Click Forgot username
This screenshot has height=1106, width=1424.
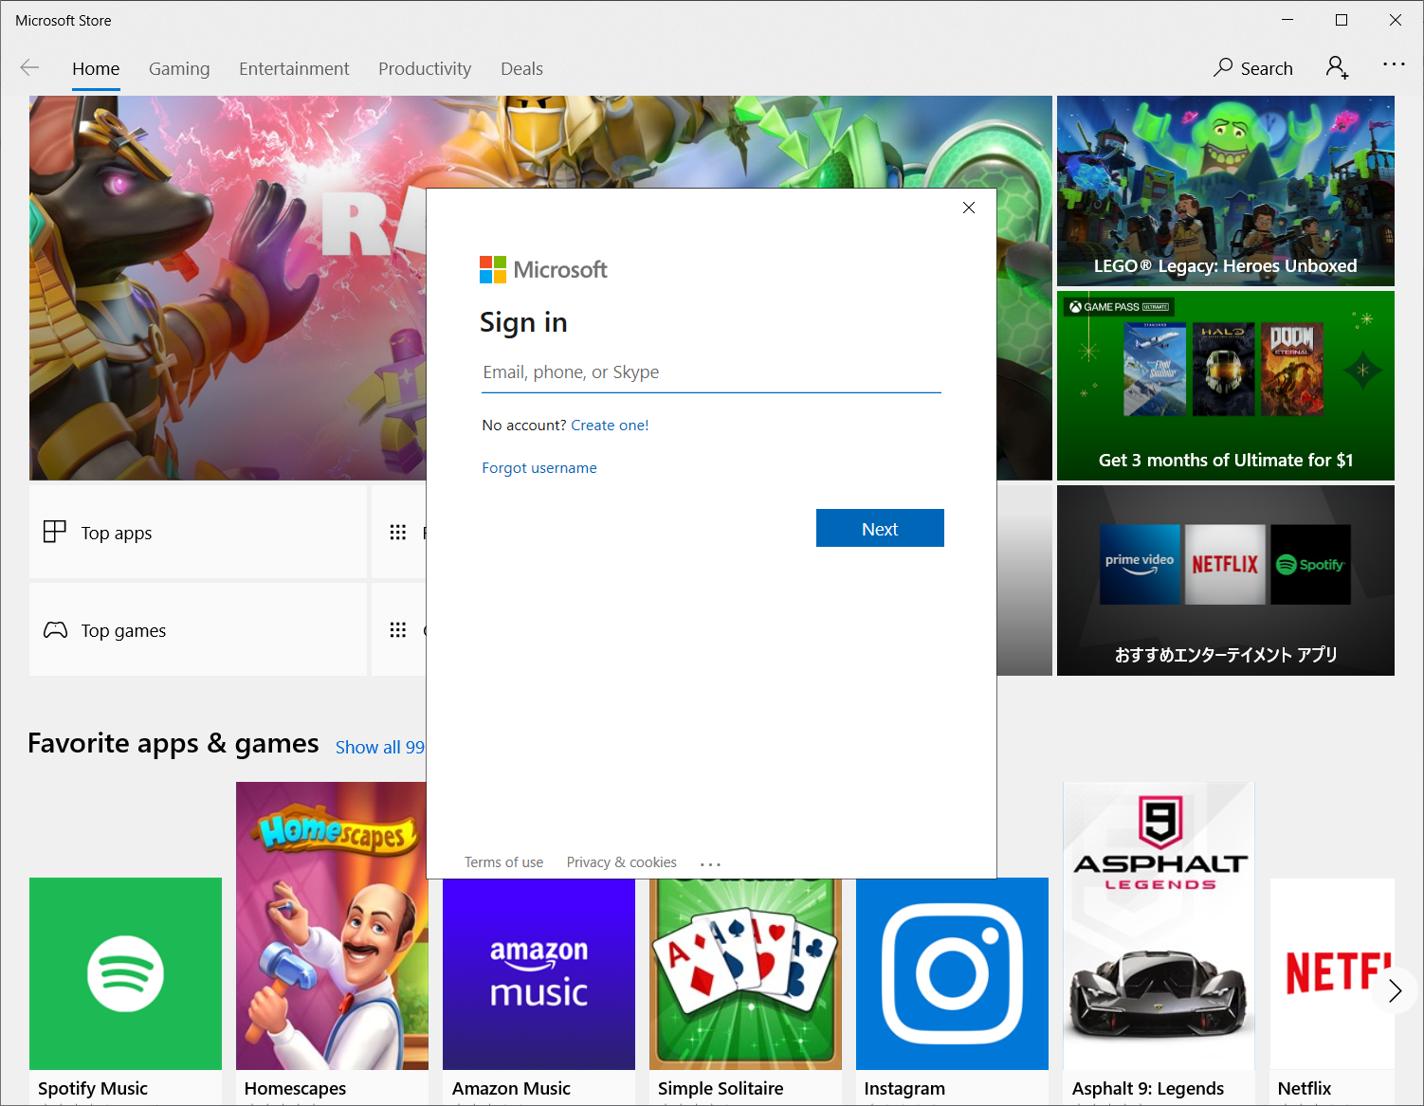(539, 467)
